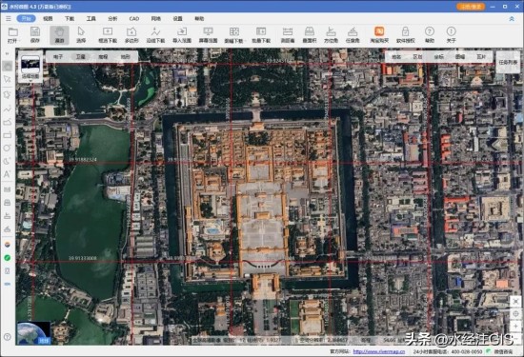This screenshot has height=357, width=524.
Task: Click the locate target icon at right edge
Action: (515, 313)
